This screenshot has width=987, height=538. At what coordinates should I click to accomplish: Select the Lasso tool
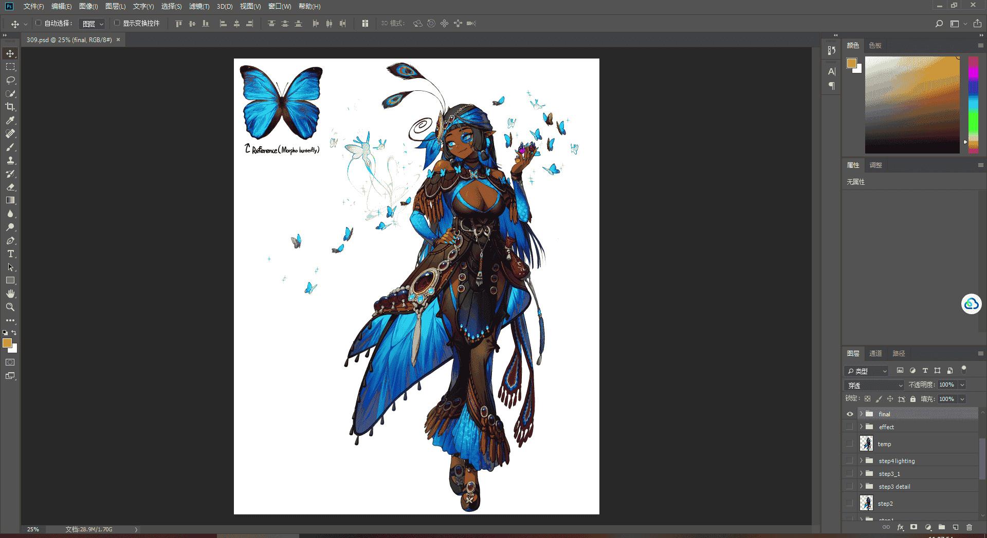[x=10, y=80]
